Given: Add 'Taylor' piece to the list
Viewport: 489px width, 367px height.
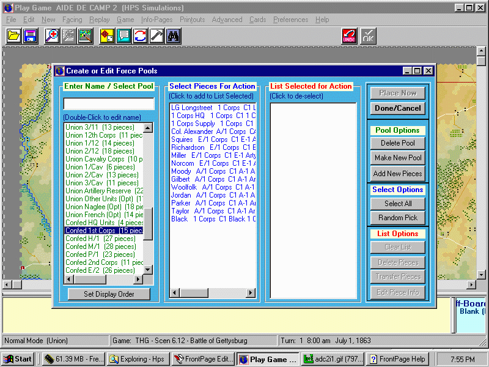Looking at the screenshot, I should [x=213, y=211].
